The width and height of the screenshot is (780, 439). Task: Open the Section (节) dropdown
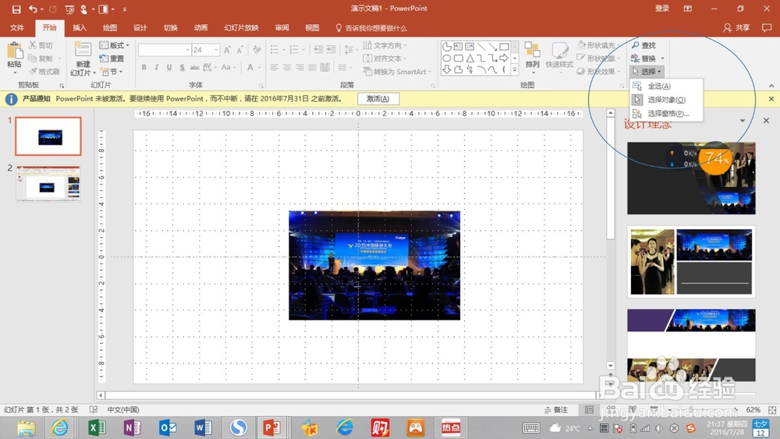pyautogui.click(x=112, y=72)
